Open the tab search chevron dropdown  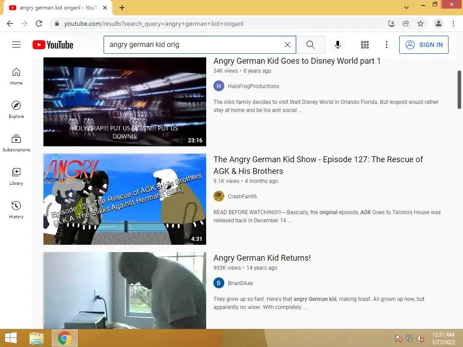[406, 8]
